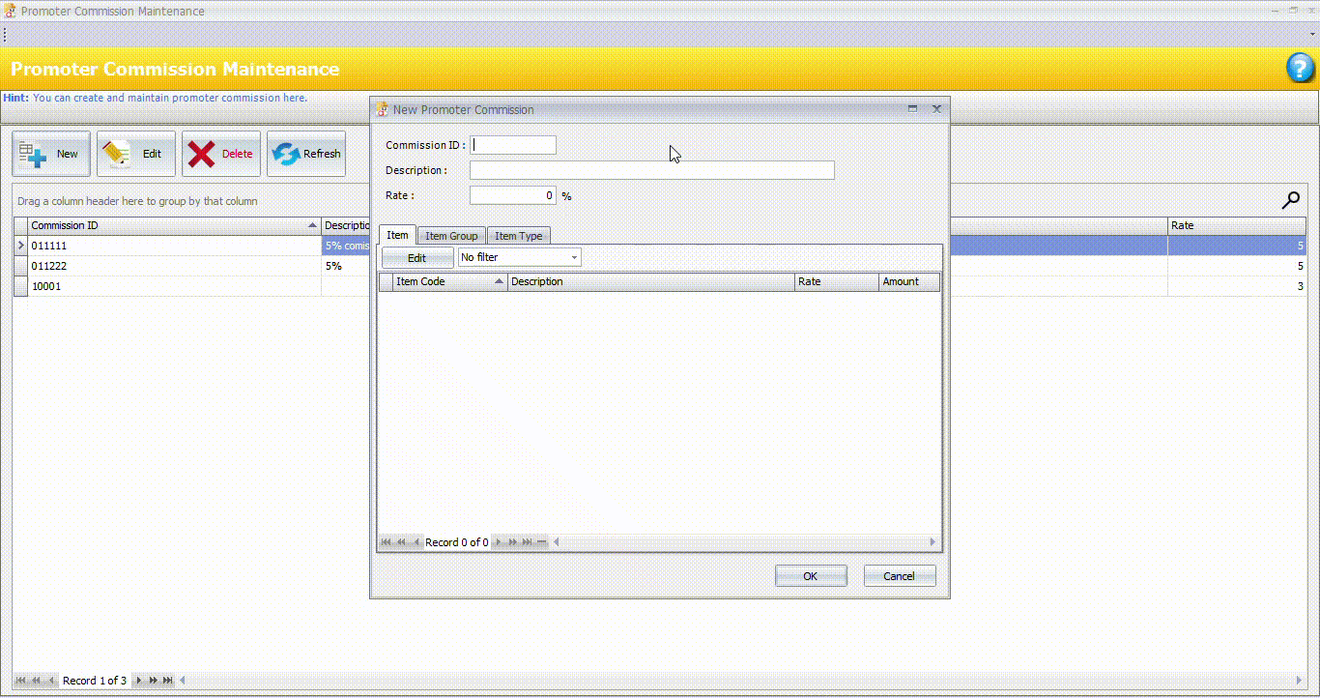Click the magnifier search icon above grid

[1290, 200]
